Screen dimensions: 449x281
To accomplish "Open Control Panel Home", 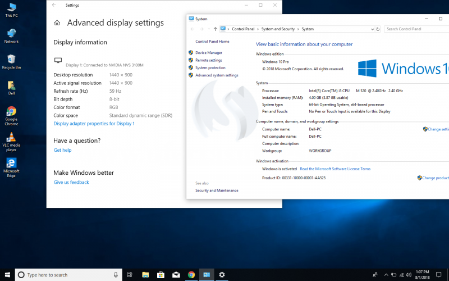I will click(x=212, y=41).
